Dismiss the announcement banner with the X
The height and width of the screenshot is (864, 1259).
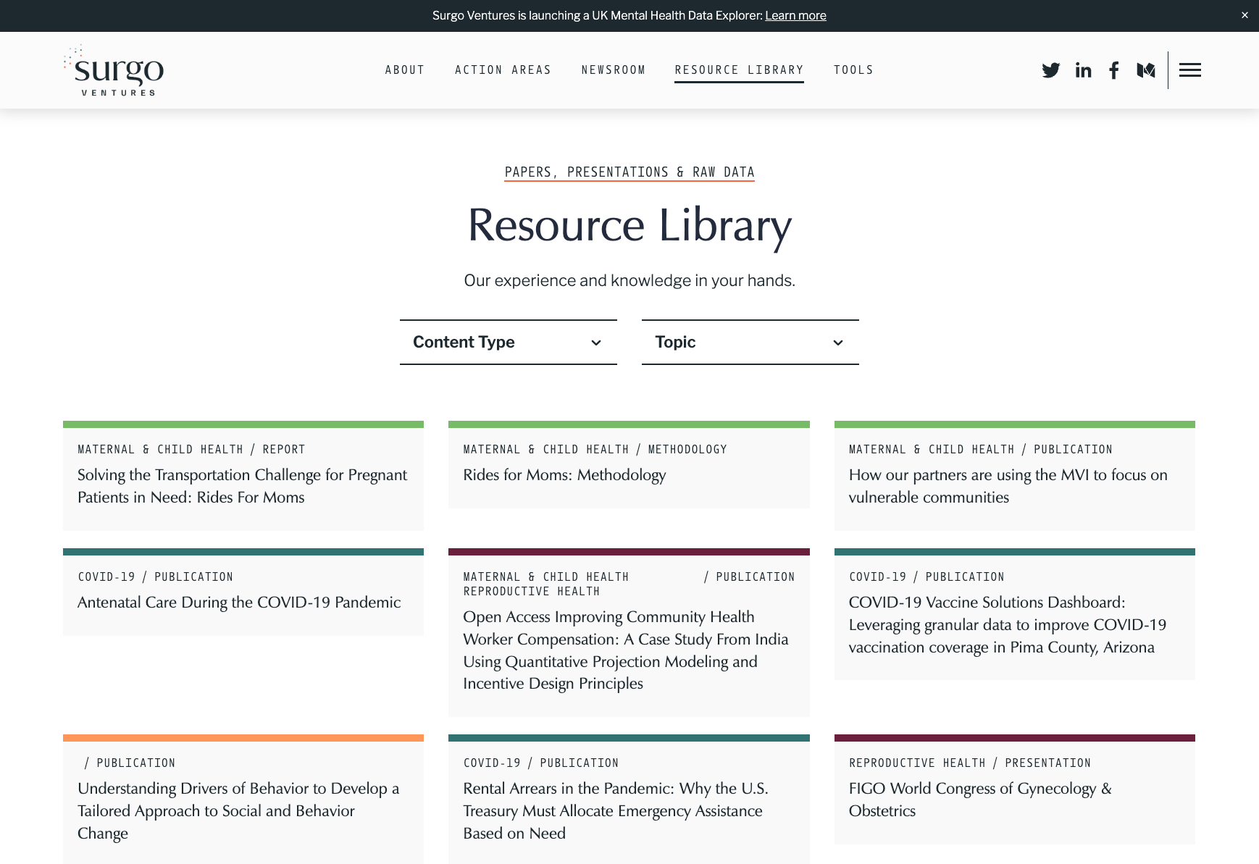click(x=1245, y=15)
